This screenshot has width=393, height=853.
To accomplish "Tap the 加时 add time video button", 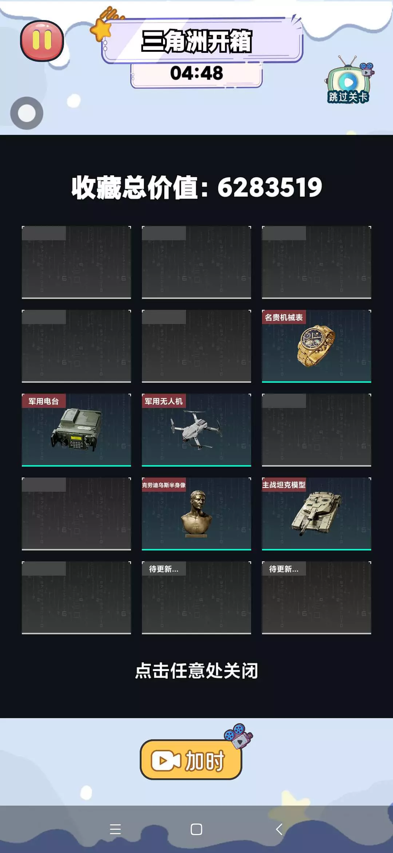I will pos(191,759).
